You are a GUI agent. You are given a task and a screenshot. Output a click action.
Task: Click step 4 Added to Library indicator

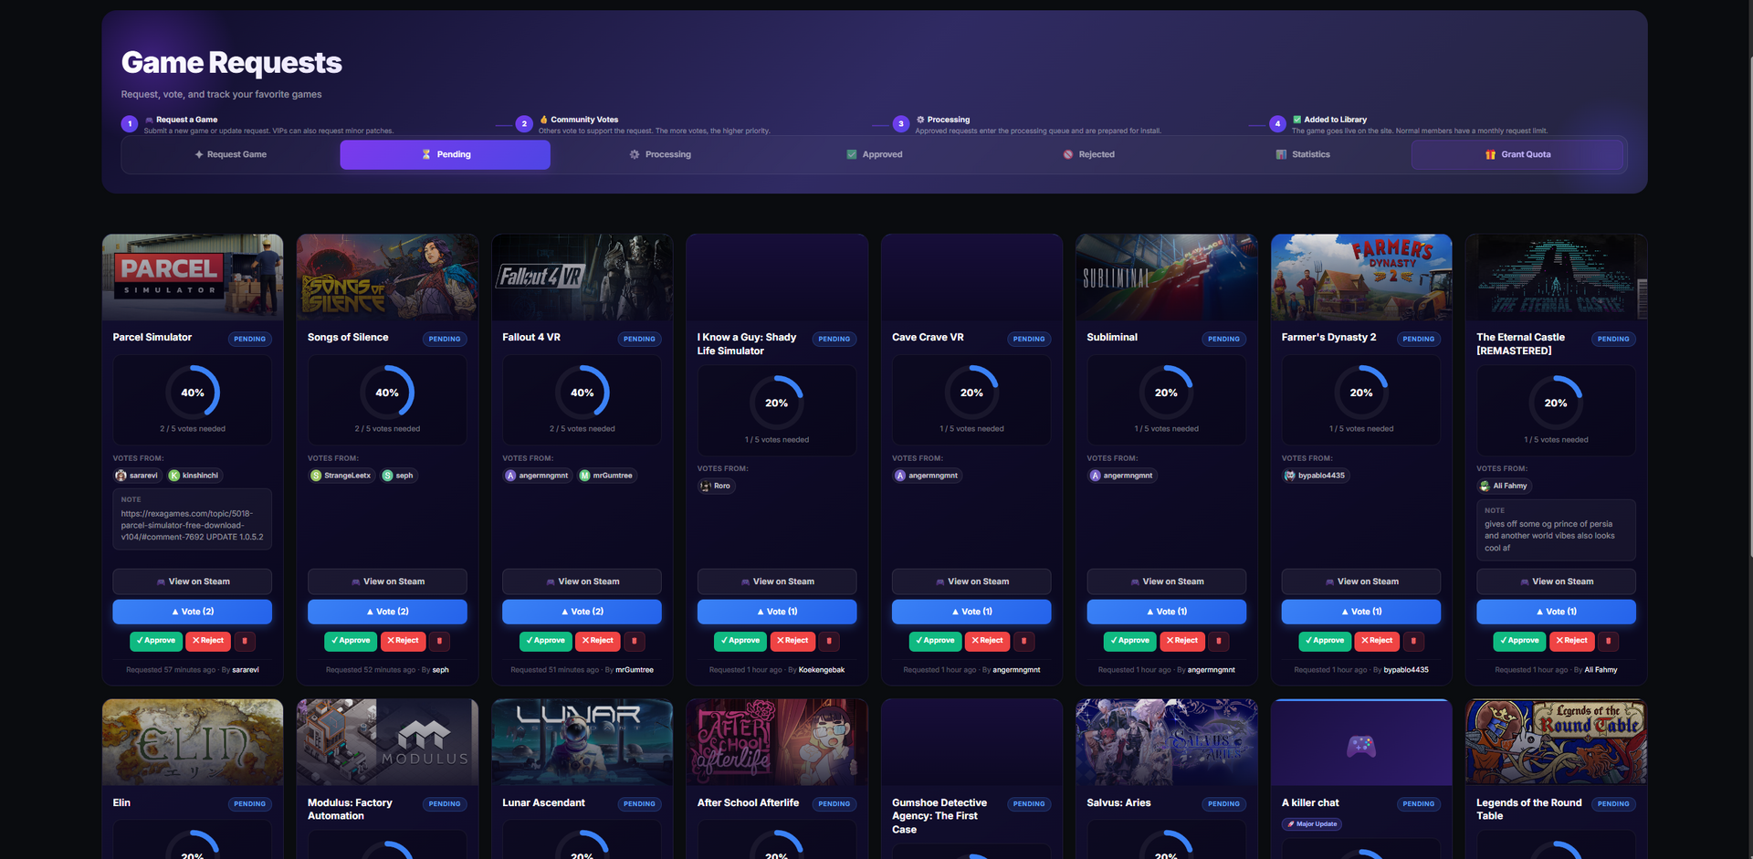[1277, 124]
